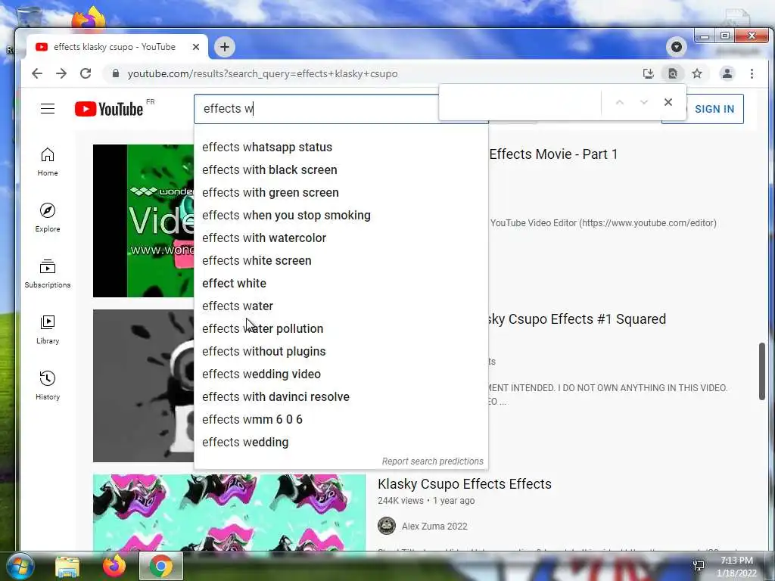775x581 pixels.
Task: Click SIGN IN button
Action: point(714,109)
